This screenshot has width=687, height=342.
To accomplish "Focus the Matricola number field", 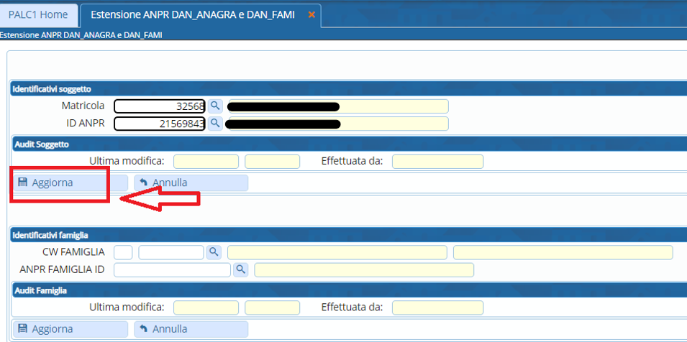I will click(x=160, y=106).
